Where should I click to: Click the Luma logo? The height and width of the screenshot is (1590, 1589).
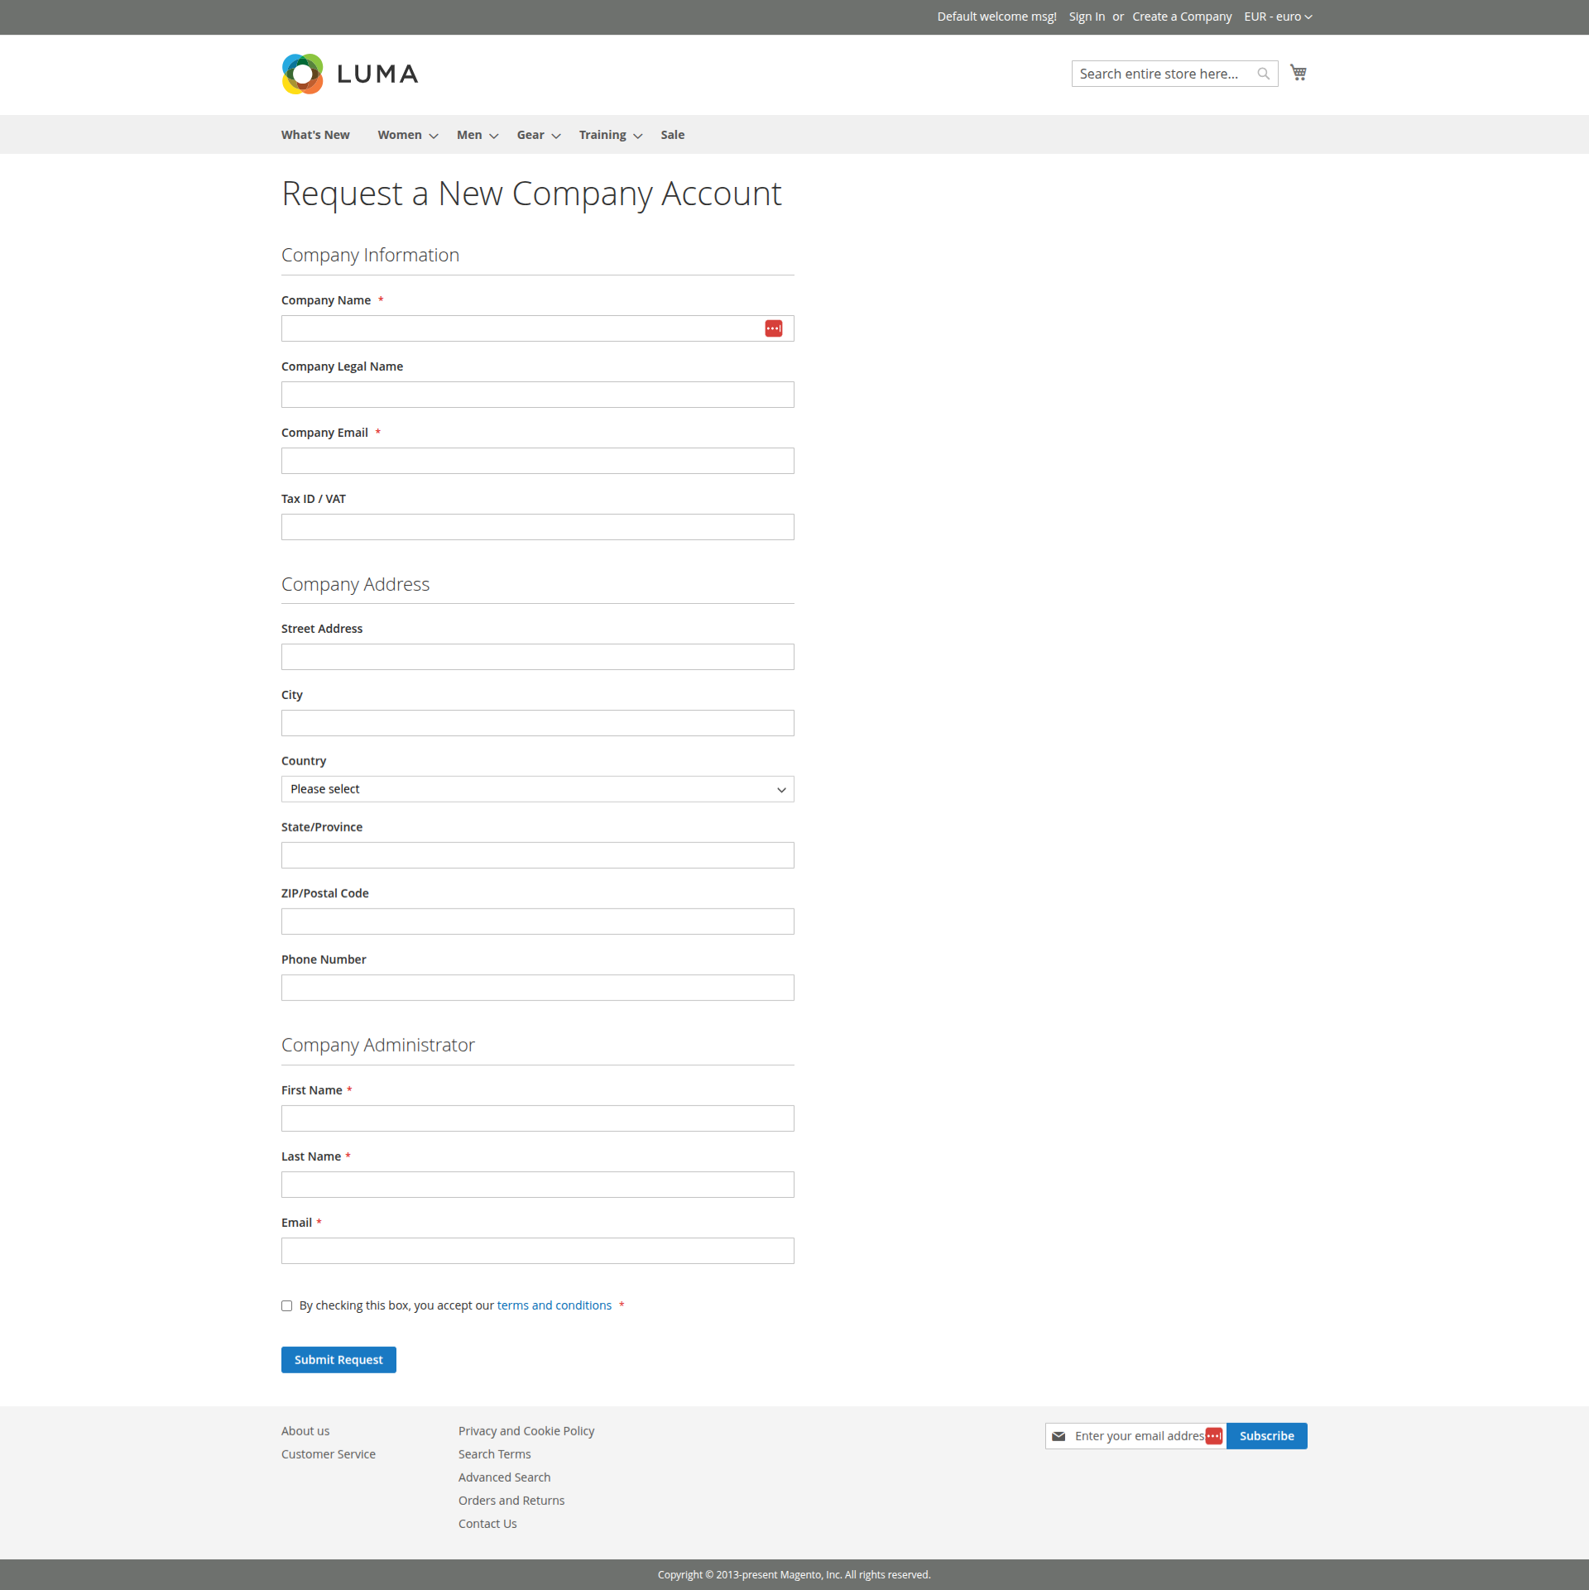point(348,74)
